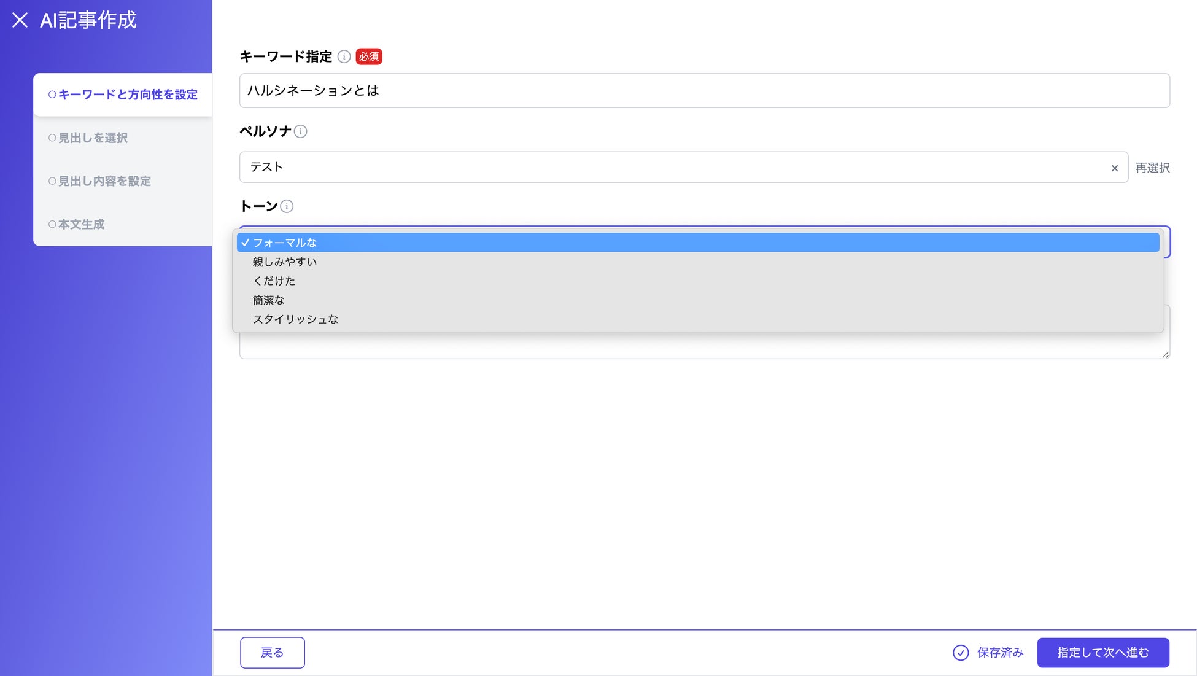
Task: Click info icon beside トーン label
Action: (287, 206)
